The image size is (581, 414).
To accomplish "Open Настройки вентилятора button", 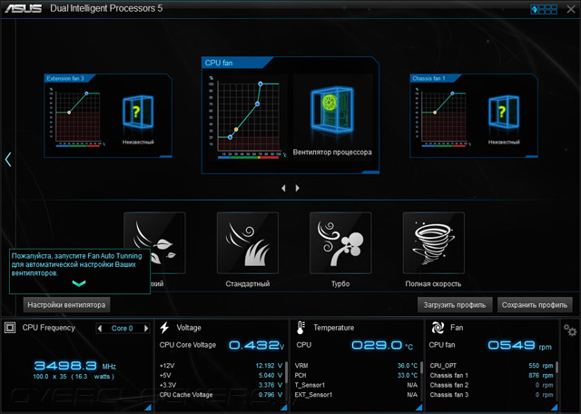I will [66, 305].
